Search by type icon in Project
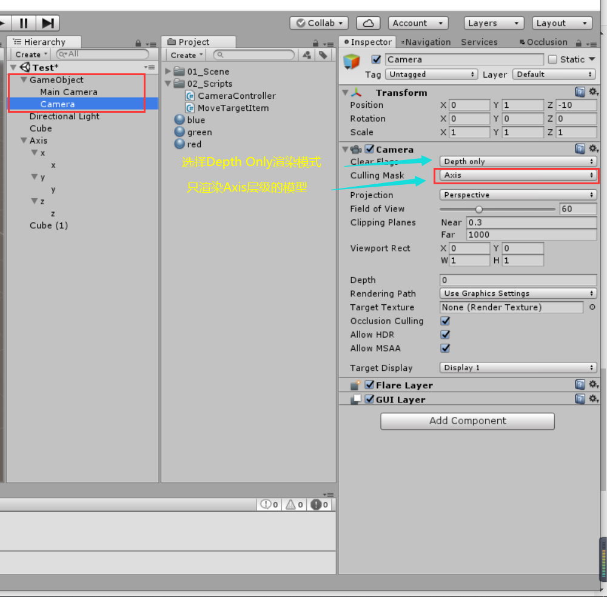 (307, 55)
